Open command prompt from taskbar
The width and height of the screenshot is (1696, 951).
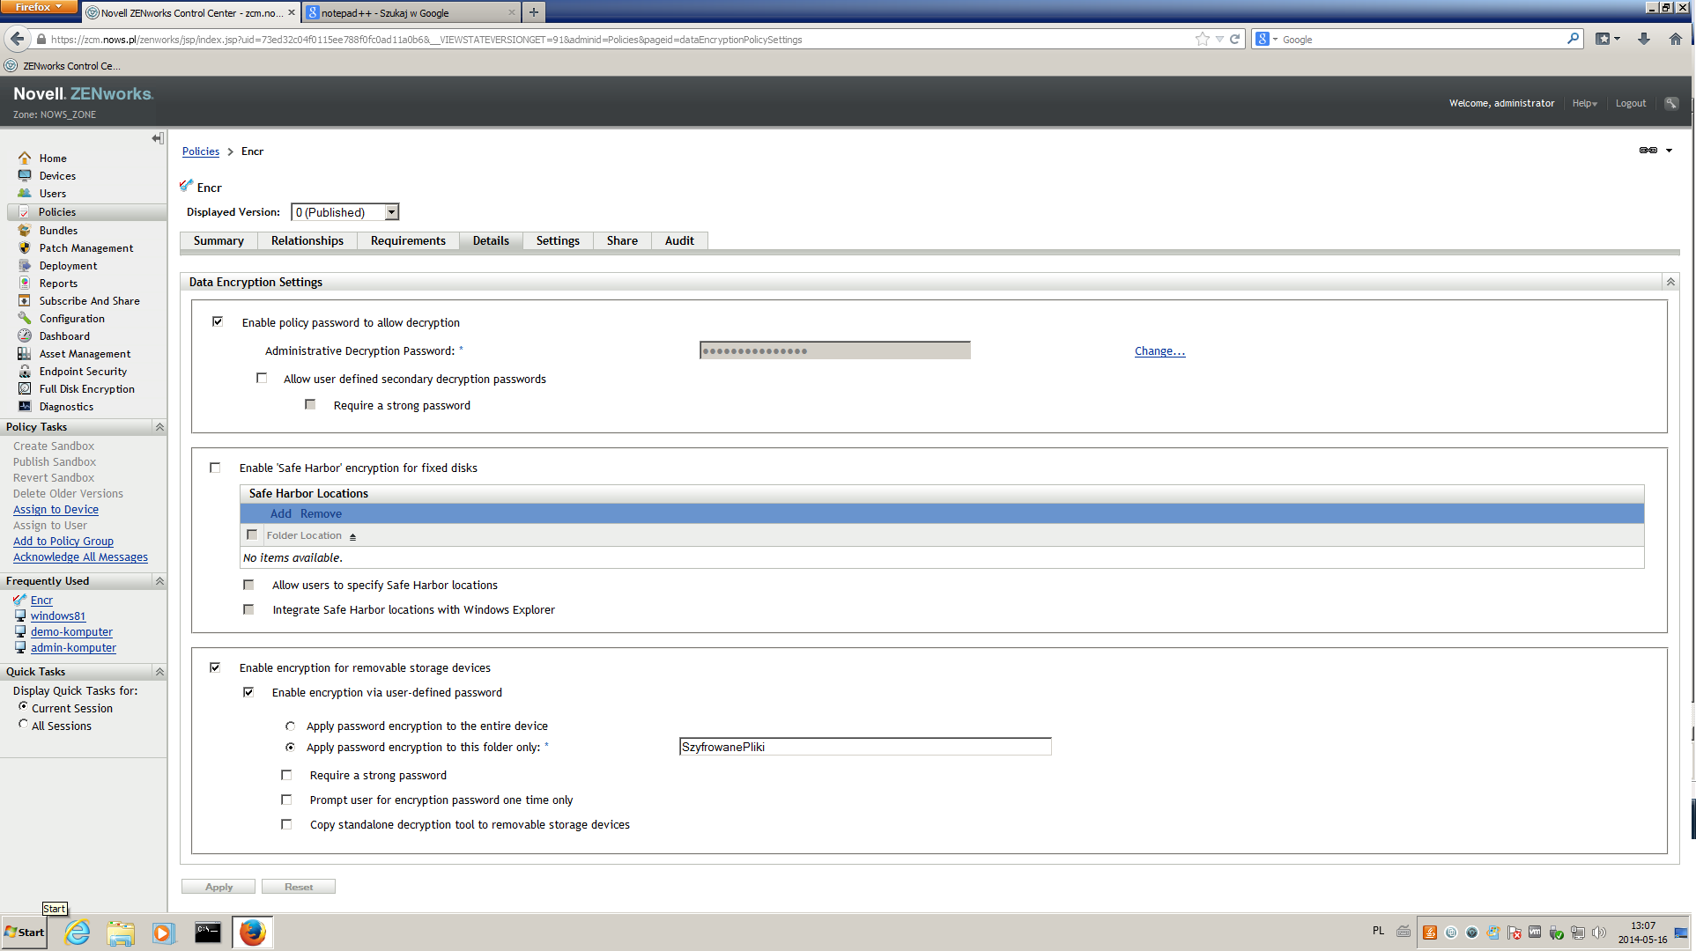[208, 933]
